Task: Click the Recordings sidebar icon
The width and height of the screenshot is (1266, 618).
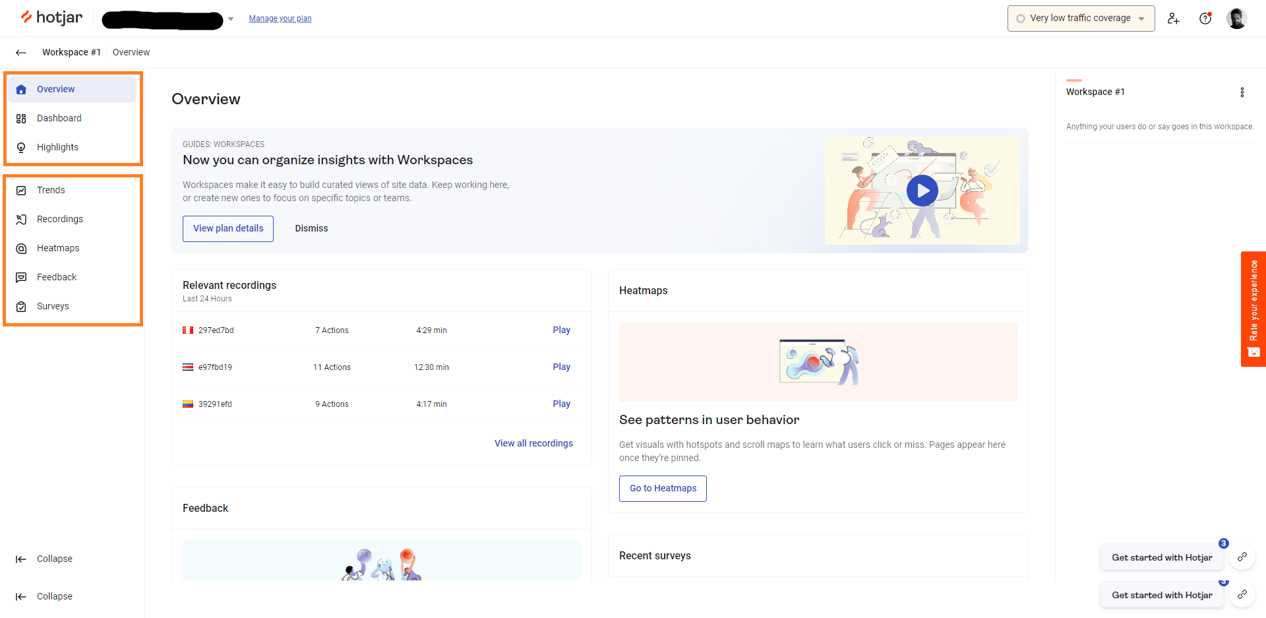Action: (x=21, y=220)
